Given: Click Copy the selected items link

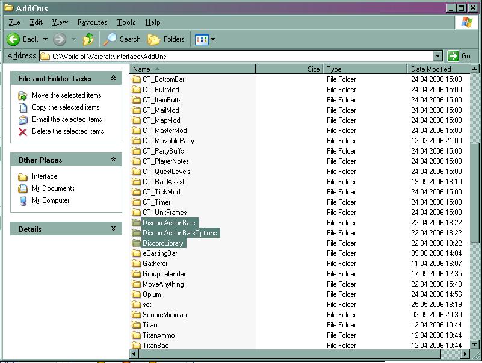Looking at the screenshot, I should (66, 107).
